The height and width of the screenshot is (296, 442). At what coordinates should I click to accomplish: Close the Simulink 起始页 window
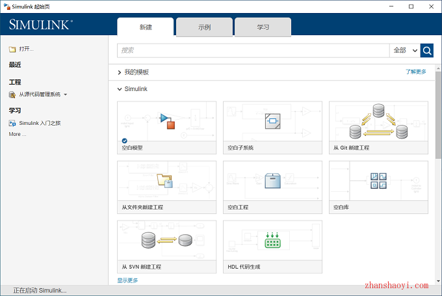(431, 7)
